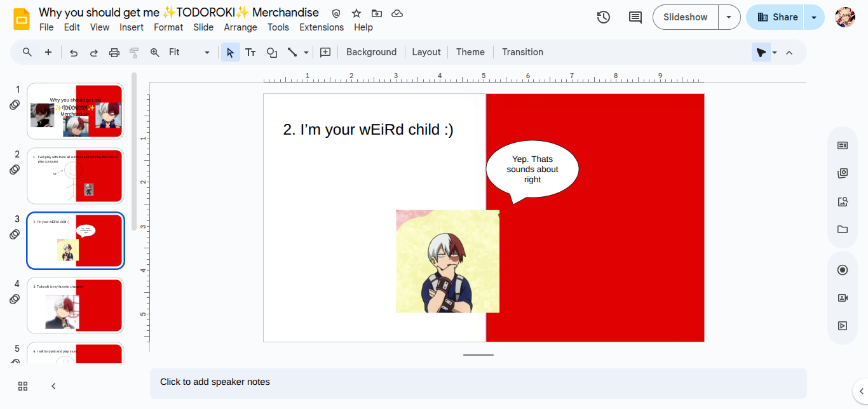Open the Arrange menu

[x=240, y=27]
